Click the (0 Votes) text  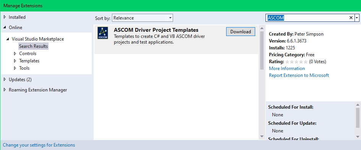coord(317,62)
